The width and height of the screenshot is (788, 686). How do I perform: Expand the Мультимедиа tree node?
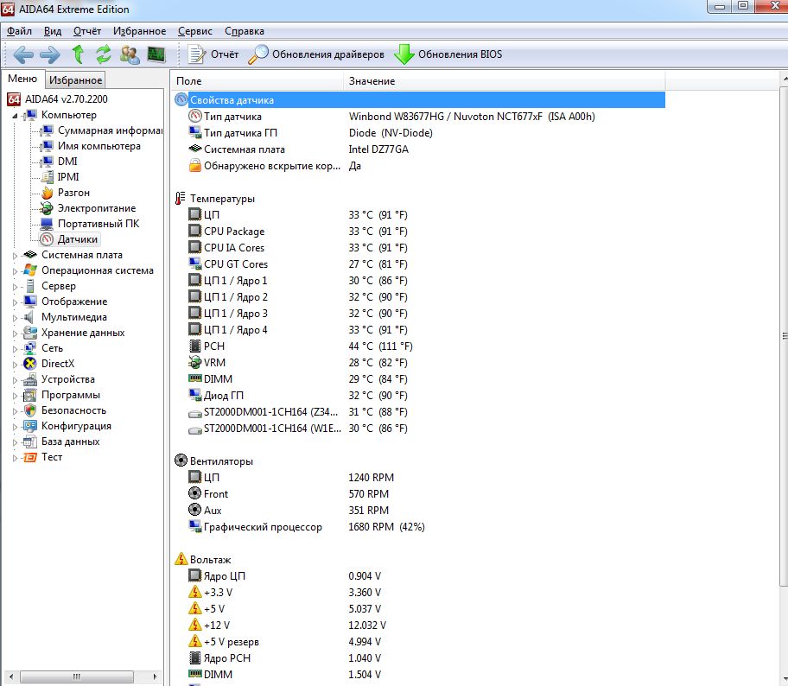(x=15, y=318)
